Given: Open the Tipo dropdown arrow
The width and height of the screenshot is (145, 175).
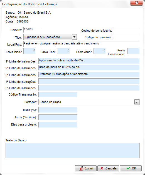Looking at the screenshot, I should [x=75, y=37].
